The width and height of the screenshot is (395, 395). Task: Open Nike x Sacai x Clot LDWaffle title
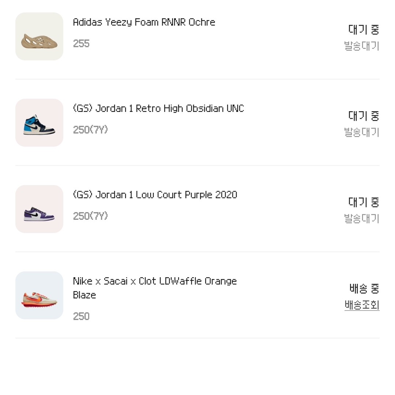tap(155, 288)
